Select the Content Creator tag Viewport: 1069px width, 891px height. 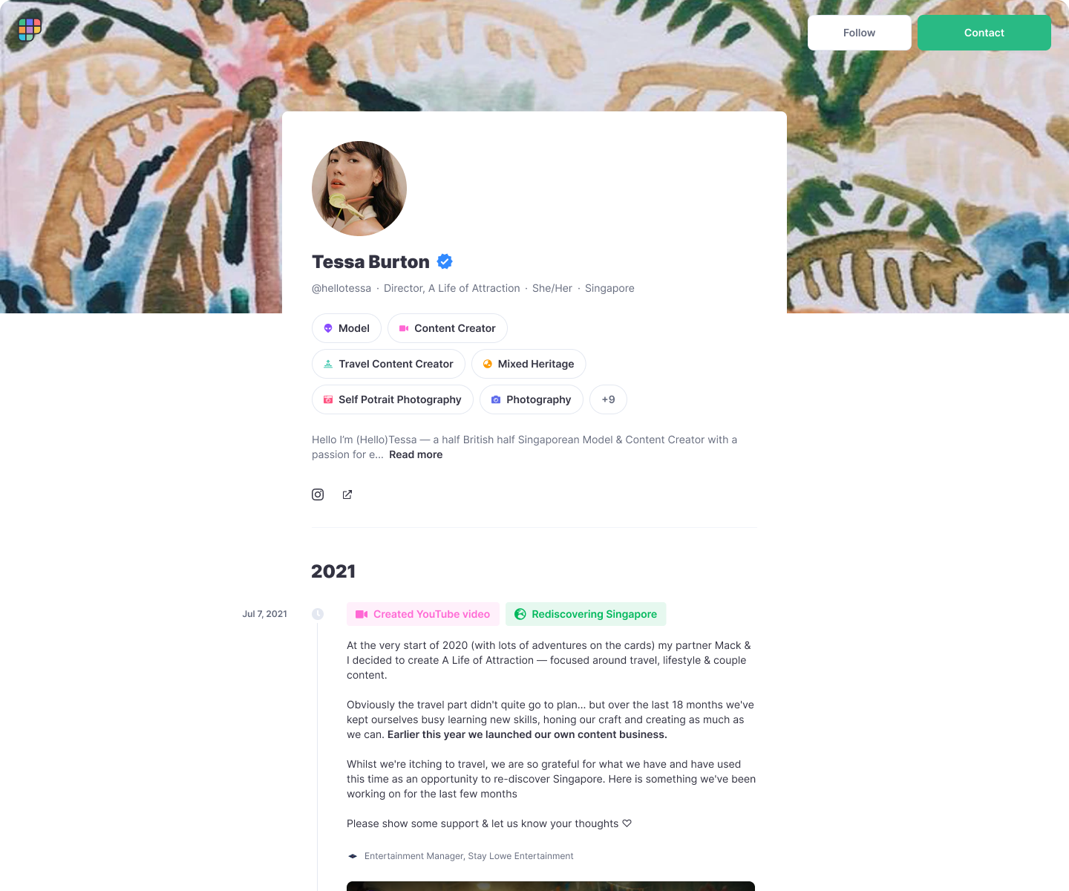[x=448, y=328]
